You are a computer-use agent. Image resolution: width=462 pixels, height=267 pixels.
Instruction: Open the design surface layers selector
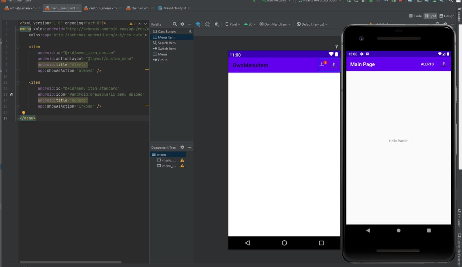(x=198, y=24)
